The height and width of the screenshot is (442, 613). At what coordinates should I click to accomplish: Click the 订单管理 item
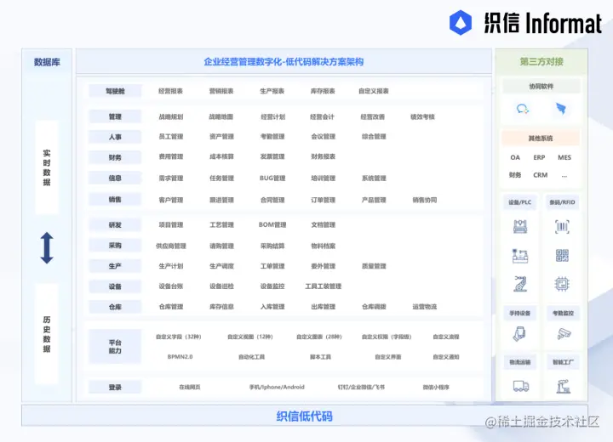324,200
